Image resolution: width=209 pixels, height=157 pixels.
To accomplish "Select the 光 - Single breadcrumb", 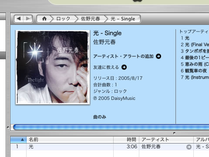I will tap(123, 19).
